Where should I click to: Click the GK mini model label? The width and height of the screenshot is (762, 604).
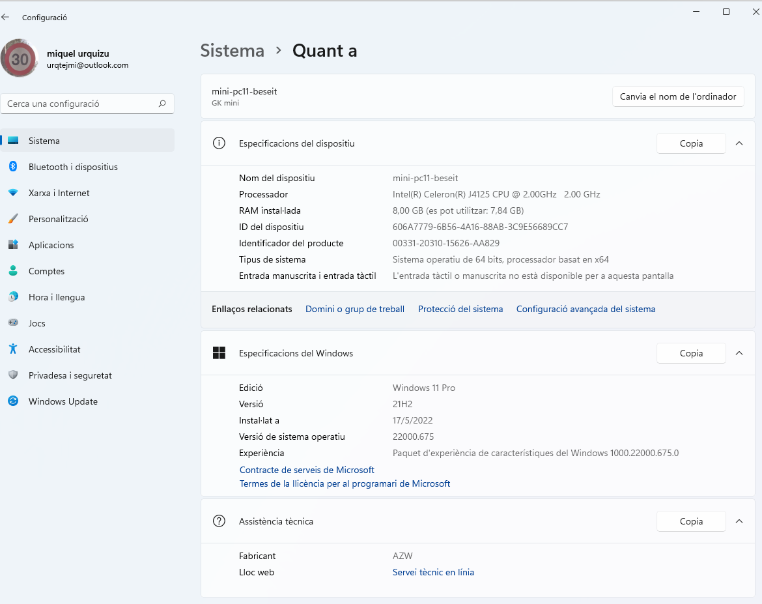tap(225, 103)
